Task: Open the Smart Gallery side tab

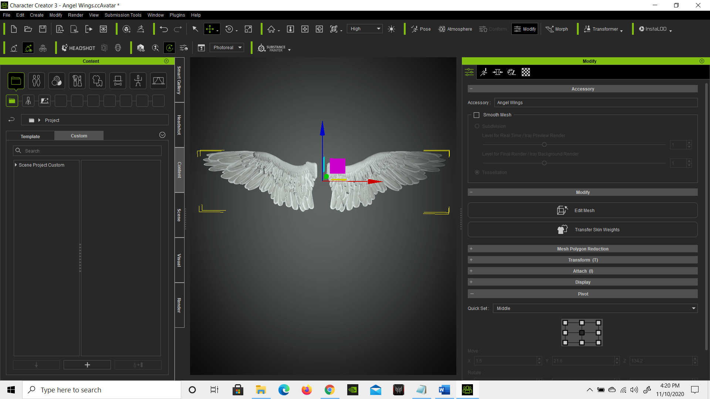Action: click(x=179, y=80)
